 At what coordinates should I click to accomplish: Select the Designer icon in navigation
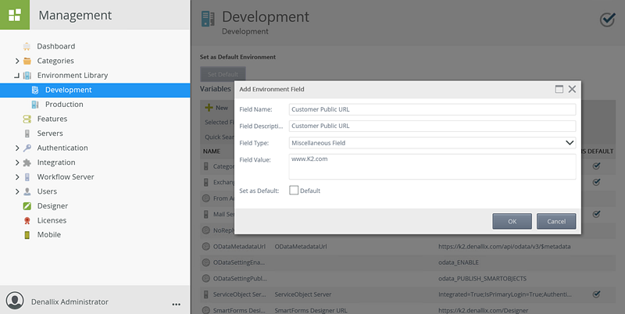tap(27, 206)
